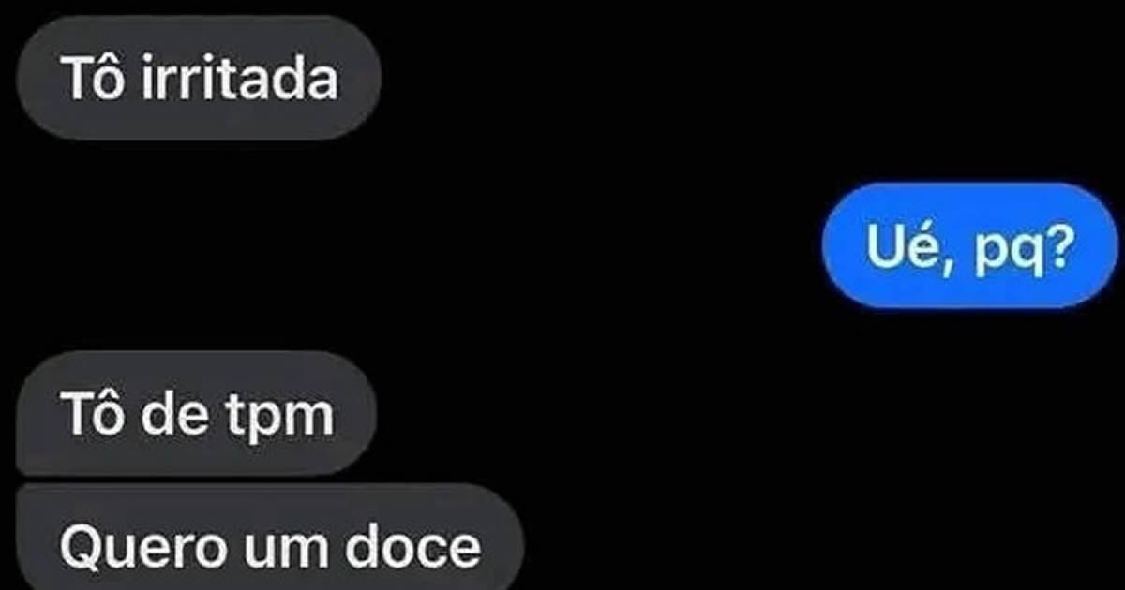Tap the blue "Ué, pq?" reply bubble
Image resolution: width=1125 pixels, height=590 pixels.
[x=971, y=245]
